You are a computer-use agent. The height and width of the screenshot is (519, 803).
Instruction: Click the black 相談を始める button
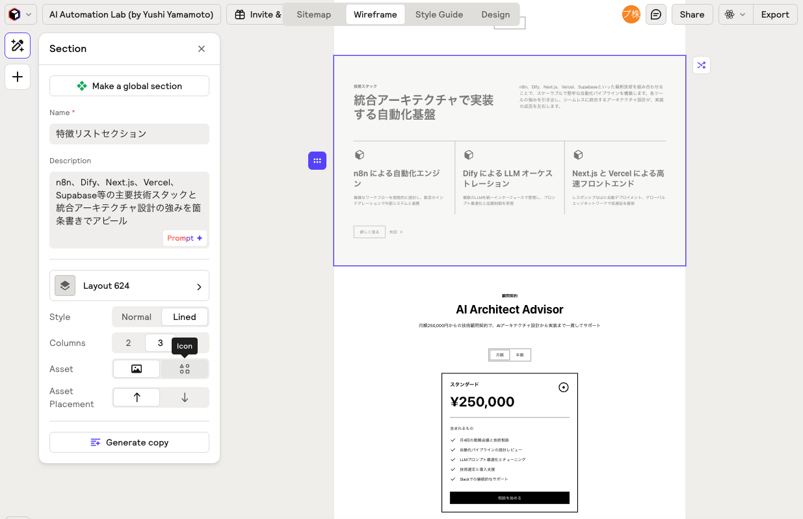[x=510, y=498]
